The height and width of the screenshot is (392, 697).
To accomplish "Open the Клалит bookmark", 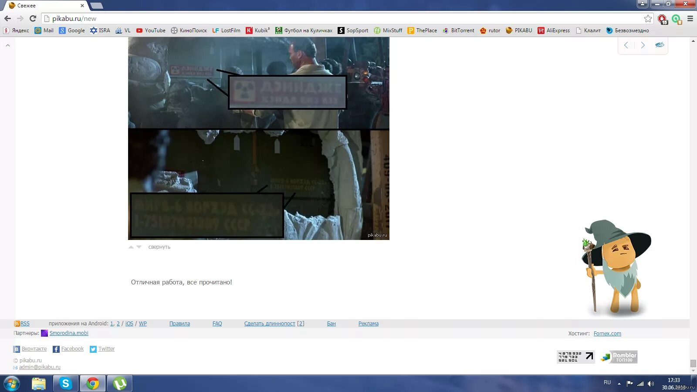I will coord(588,30).
